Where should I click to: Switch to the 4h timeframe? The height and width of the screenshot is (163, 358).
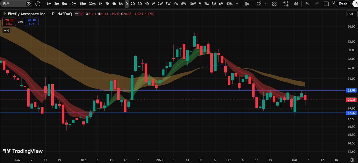(114, 4)
